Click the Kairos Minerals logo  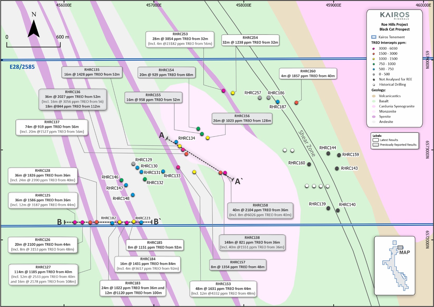coord(394,16)
